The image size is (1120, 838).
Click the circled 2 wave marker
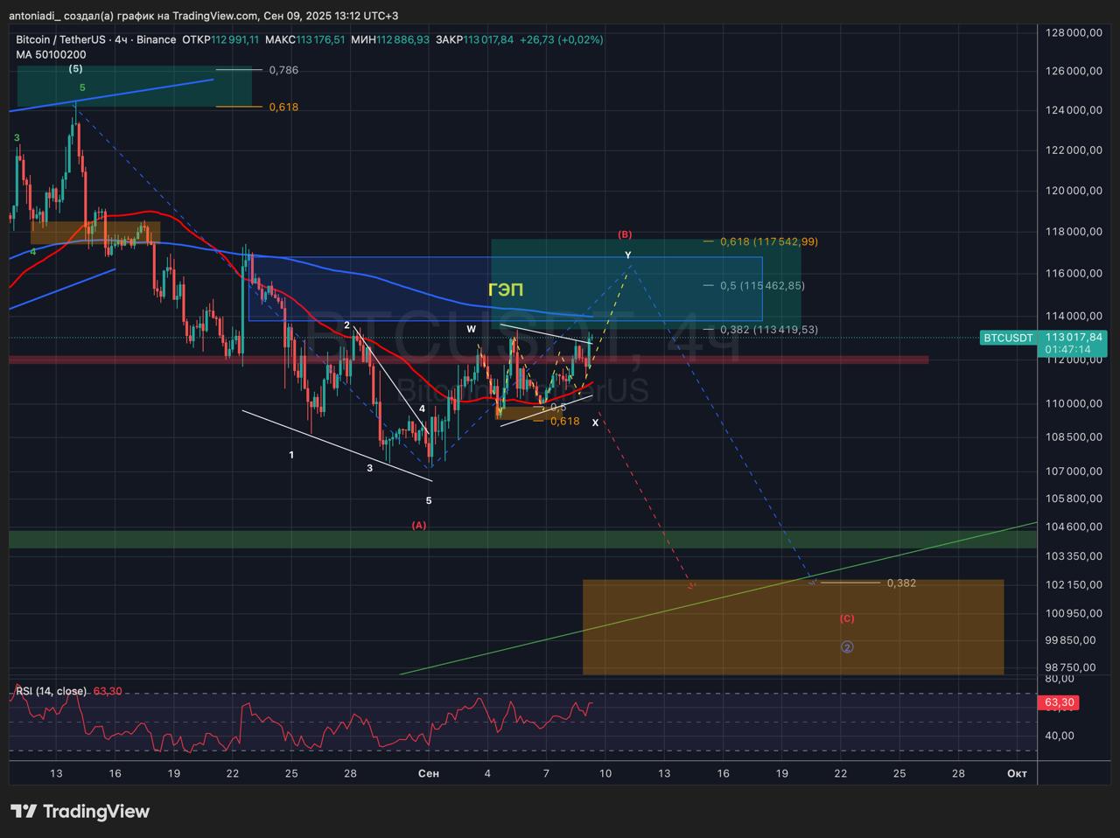847,647
